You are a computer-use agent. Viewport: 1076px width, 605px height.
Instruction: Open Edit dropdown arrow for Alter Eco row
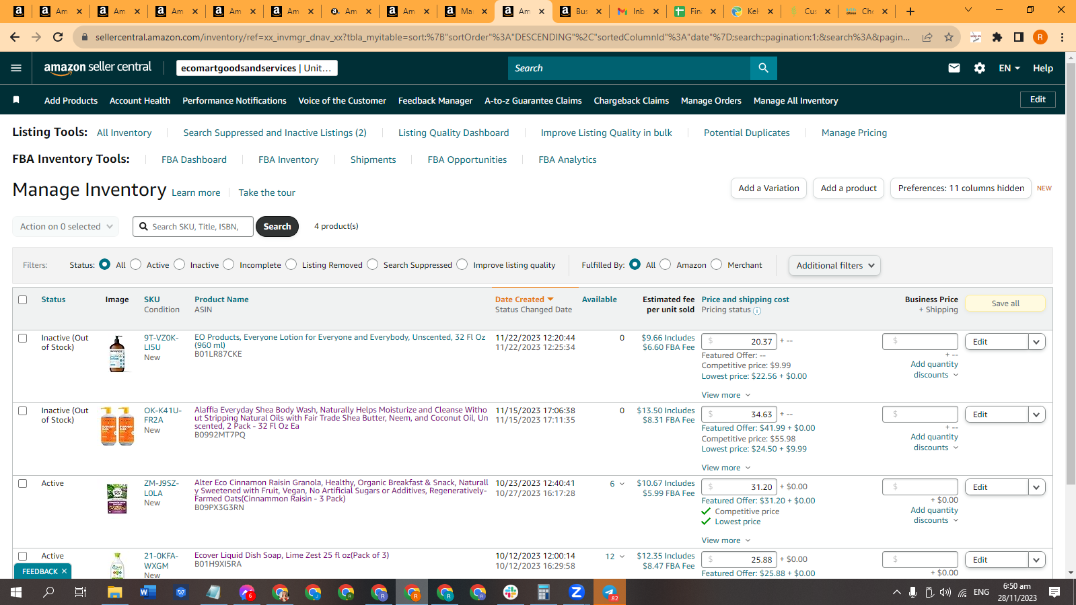click(x=1036, y=487)
